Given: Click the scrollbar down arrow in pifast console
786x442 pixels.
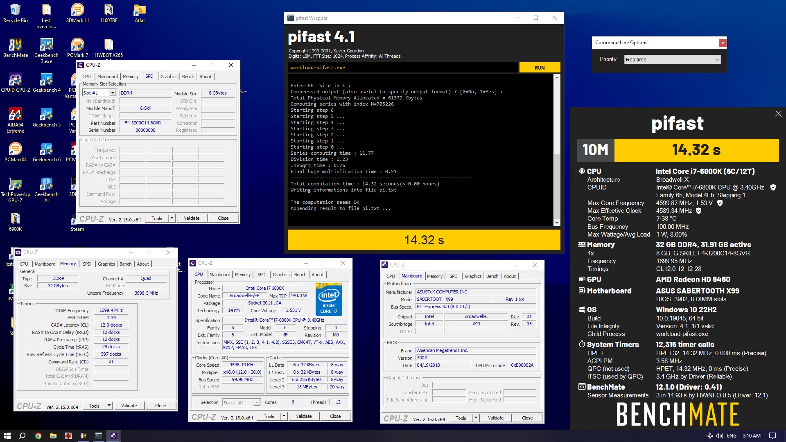Looking at the screenshot, I should tap(557, 223).
